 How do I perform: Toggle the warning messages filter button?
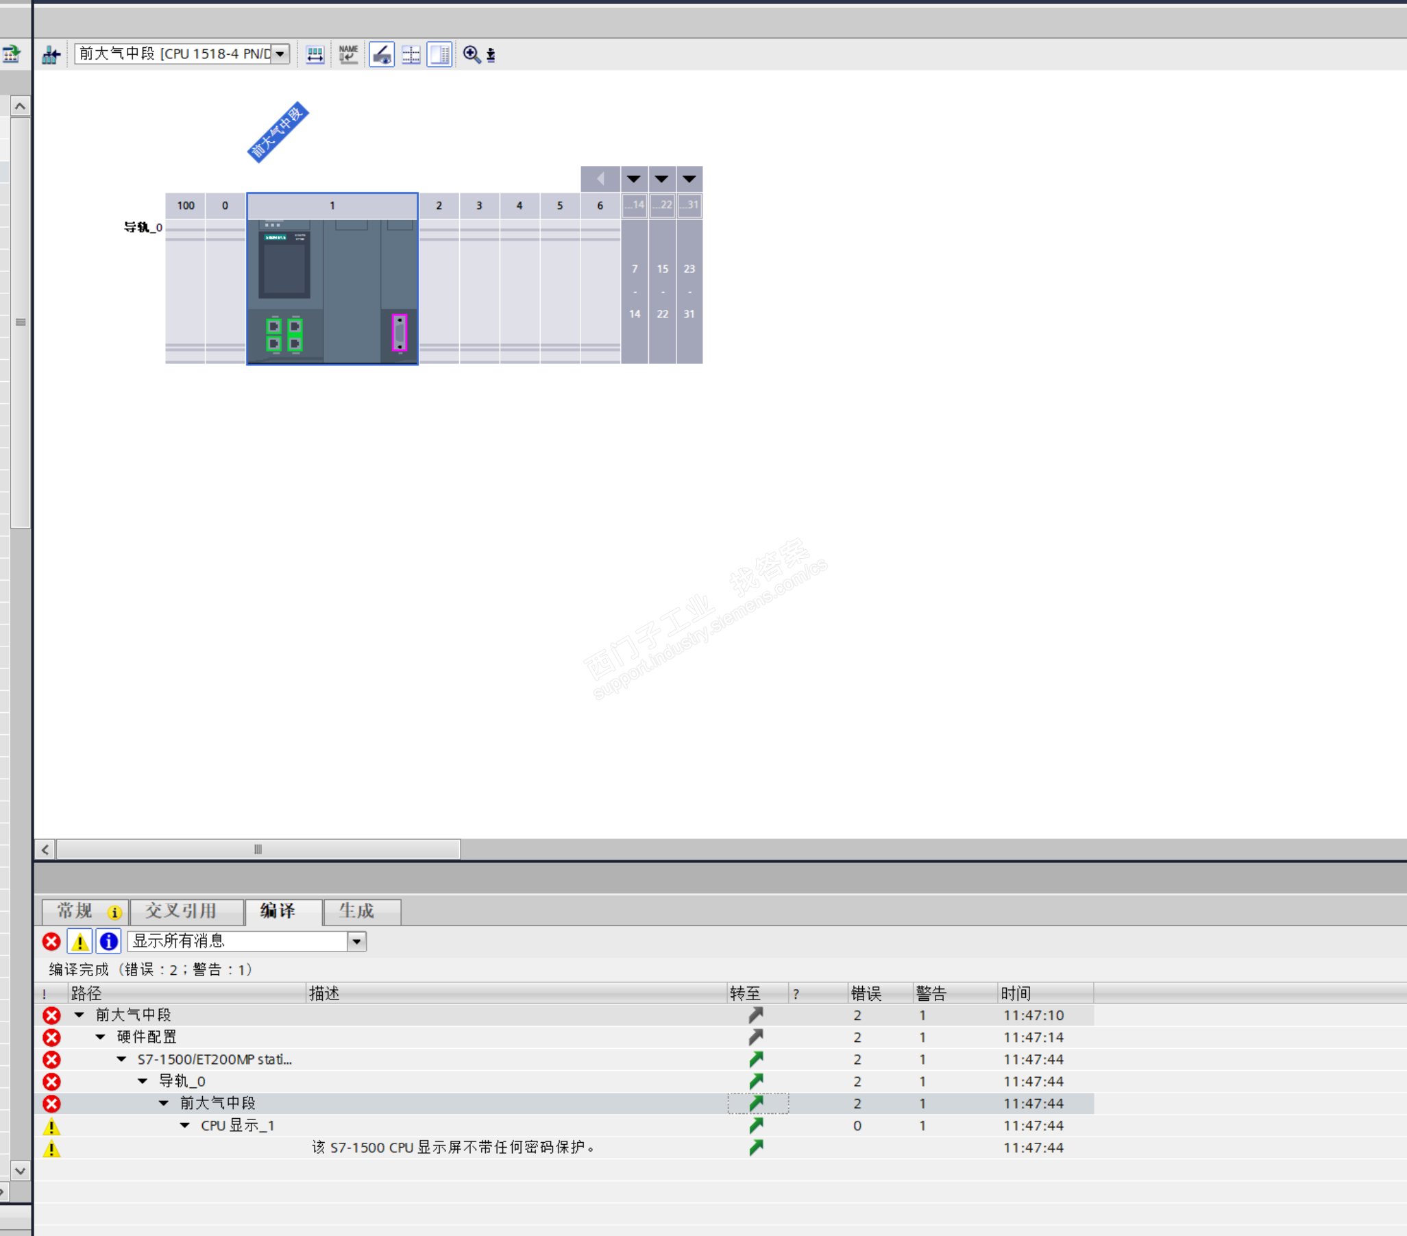80,941
